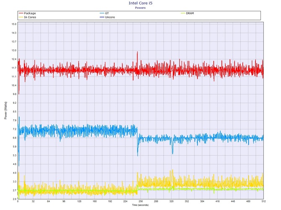The image size is (281, 210).
Task: Click the DRAM legend entry
Action: (187, 13)
